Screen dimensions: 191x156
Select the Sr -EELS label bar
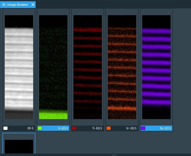131,128
